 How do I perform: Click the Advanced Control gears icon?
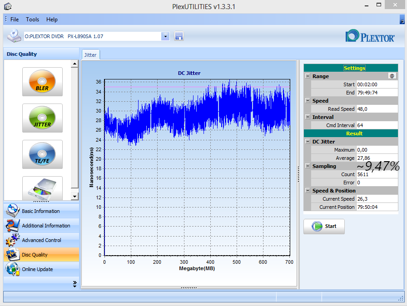click(x=12, y=240)
